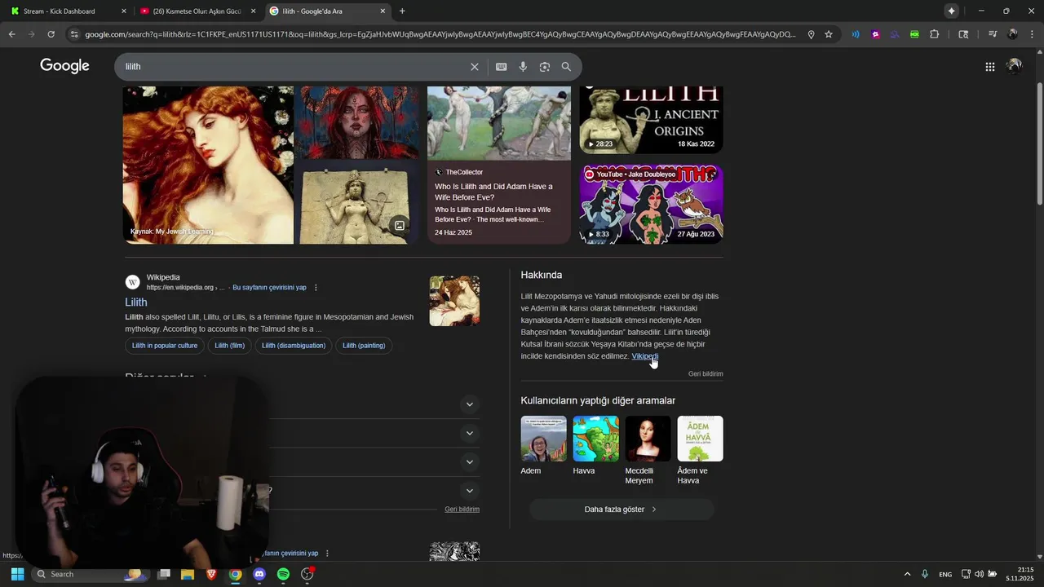
Task: Open Discord from the taskbar
Action: click(x=259, y=574)
